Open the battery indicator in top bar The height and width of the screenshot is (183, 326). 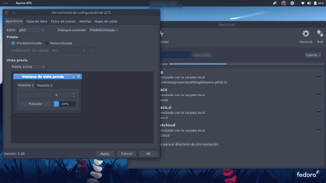pos(315,3)
